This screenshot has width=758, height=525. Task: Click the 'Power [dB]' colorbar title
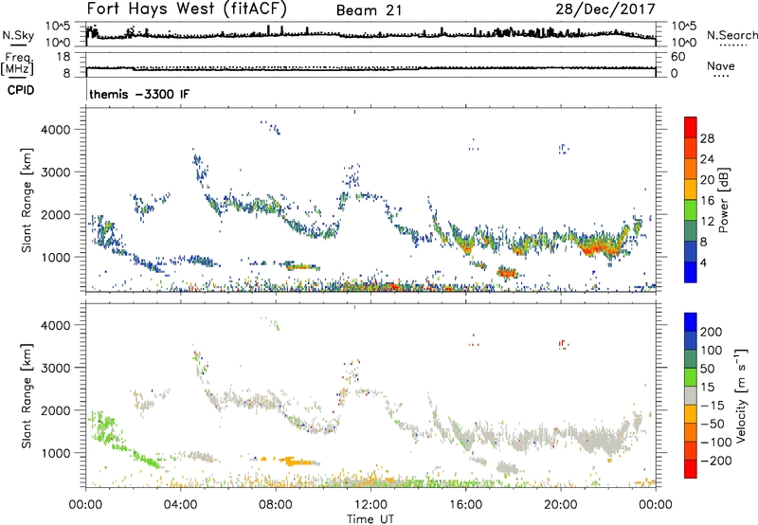(x=723, y=200)
